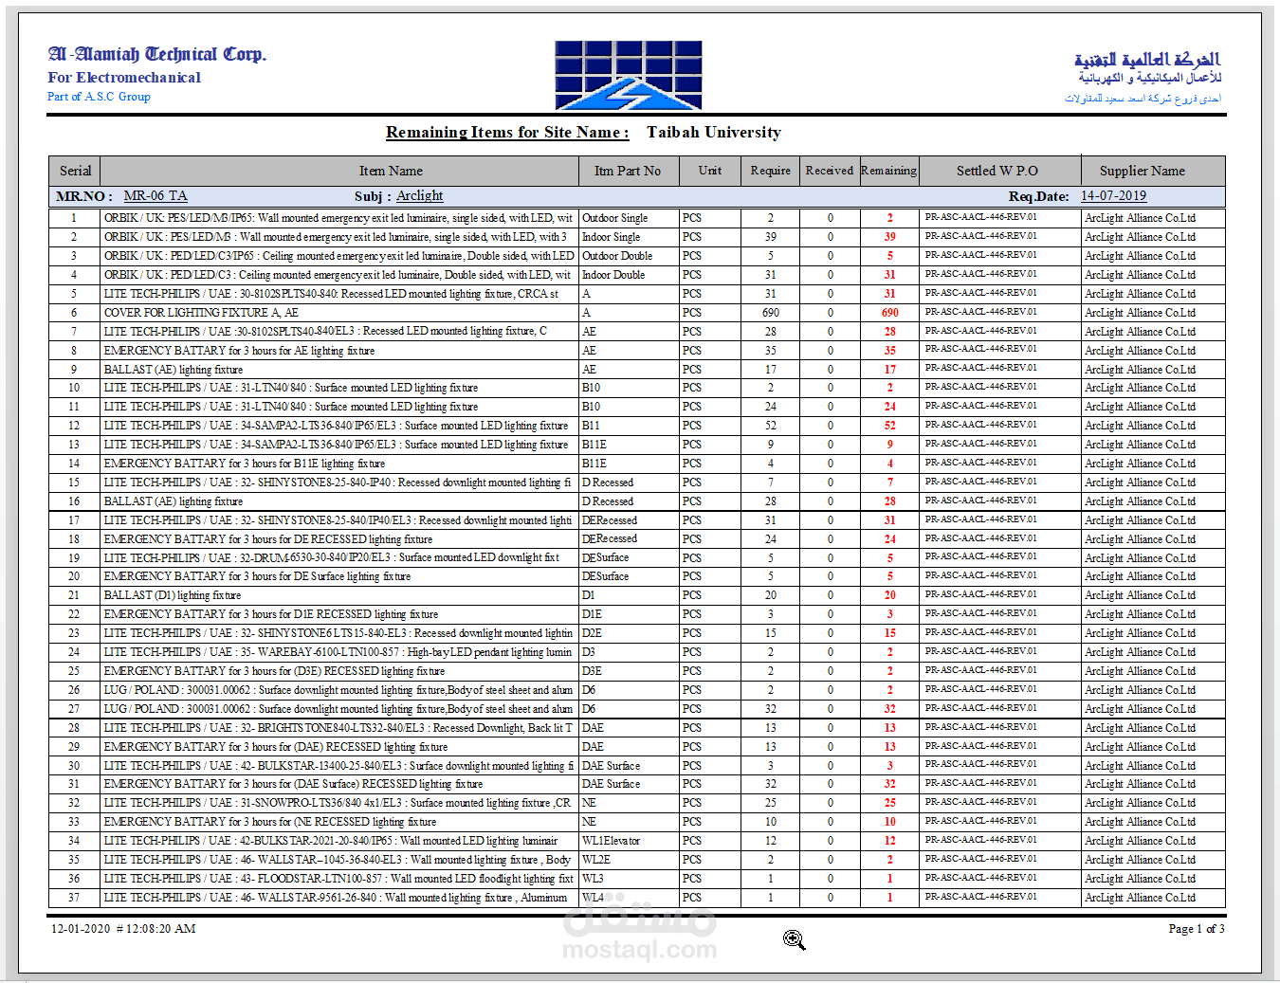Screen dimensions: 1280x983
Task: Click the company logo at page top
Action: 629,75
